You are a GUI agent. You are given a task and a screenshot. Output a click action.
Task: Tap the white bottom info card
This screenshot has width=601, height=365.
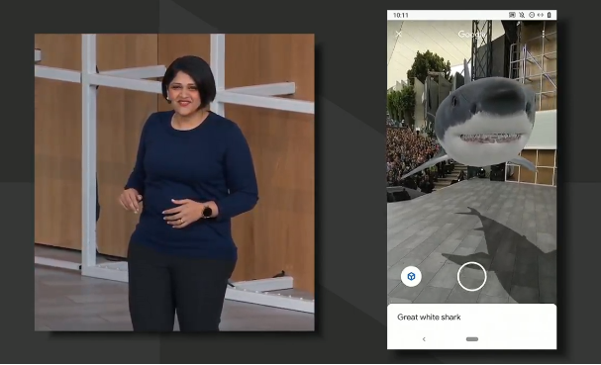tap(472, 326)
